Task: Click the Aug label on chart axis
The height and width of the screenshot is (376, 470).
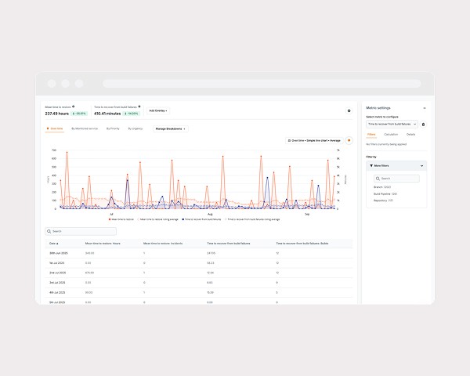Action: [x=210, y=214]
